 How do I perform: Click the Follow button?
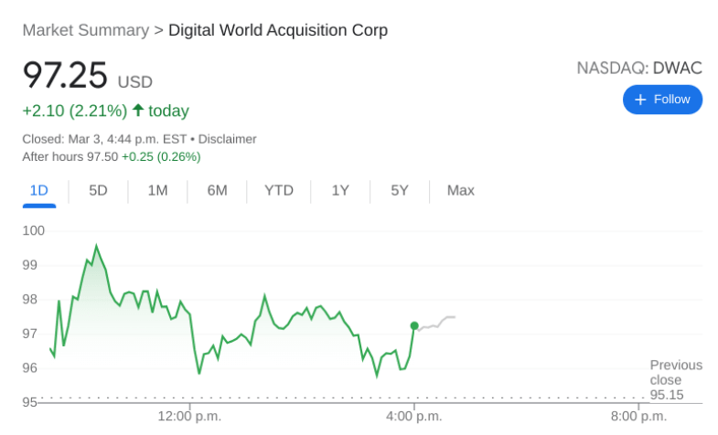[x=662, y=100]
